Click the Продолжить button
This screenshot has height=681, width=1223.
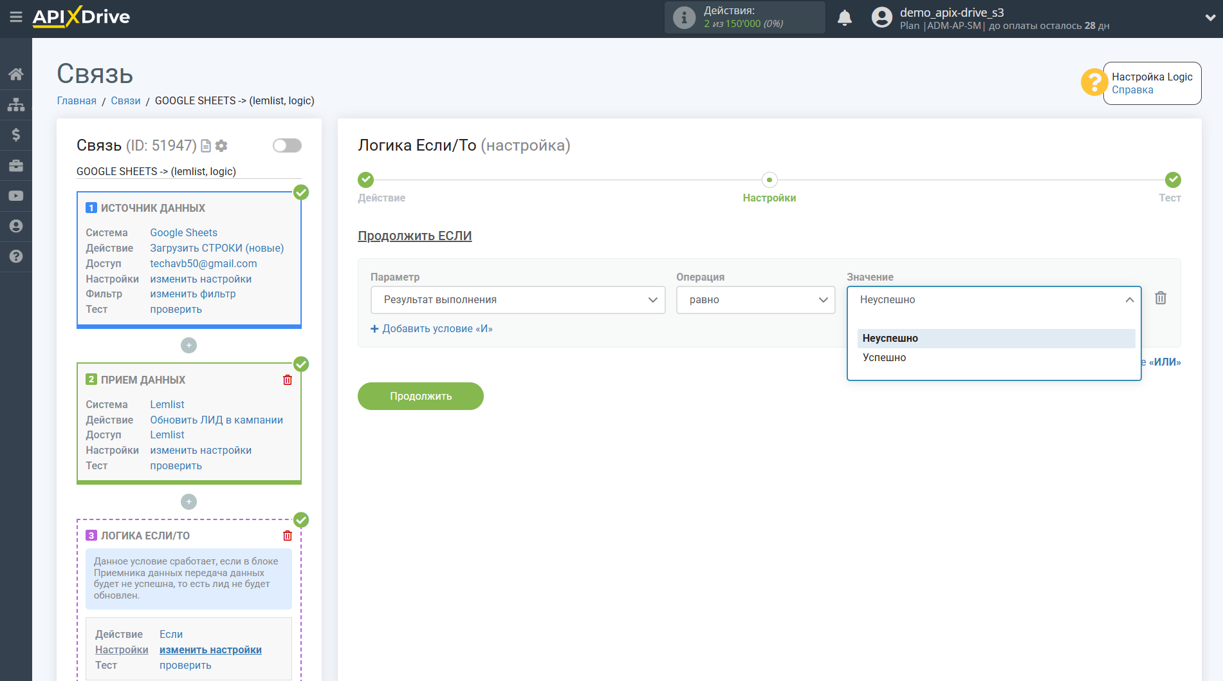[421, 396]
